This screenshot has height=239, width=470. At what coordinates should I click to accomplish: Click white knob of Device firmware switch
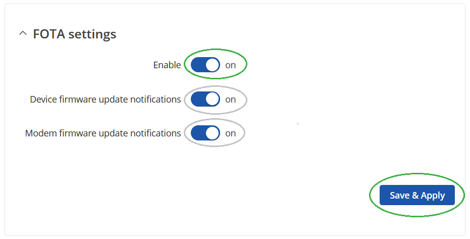tap(213, 99)
